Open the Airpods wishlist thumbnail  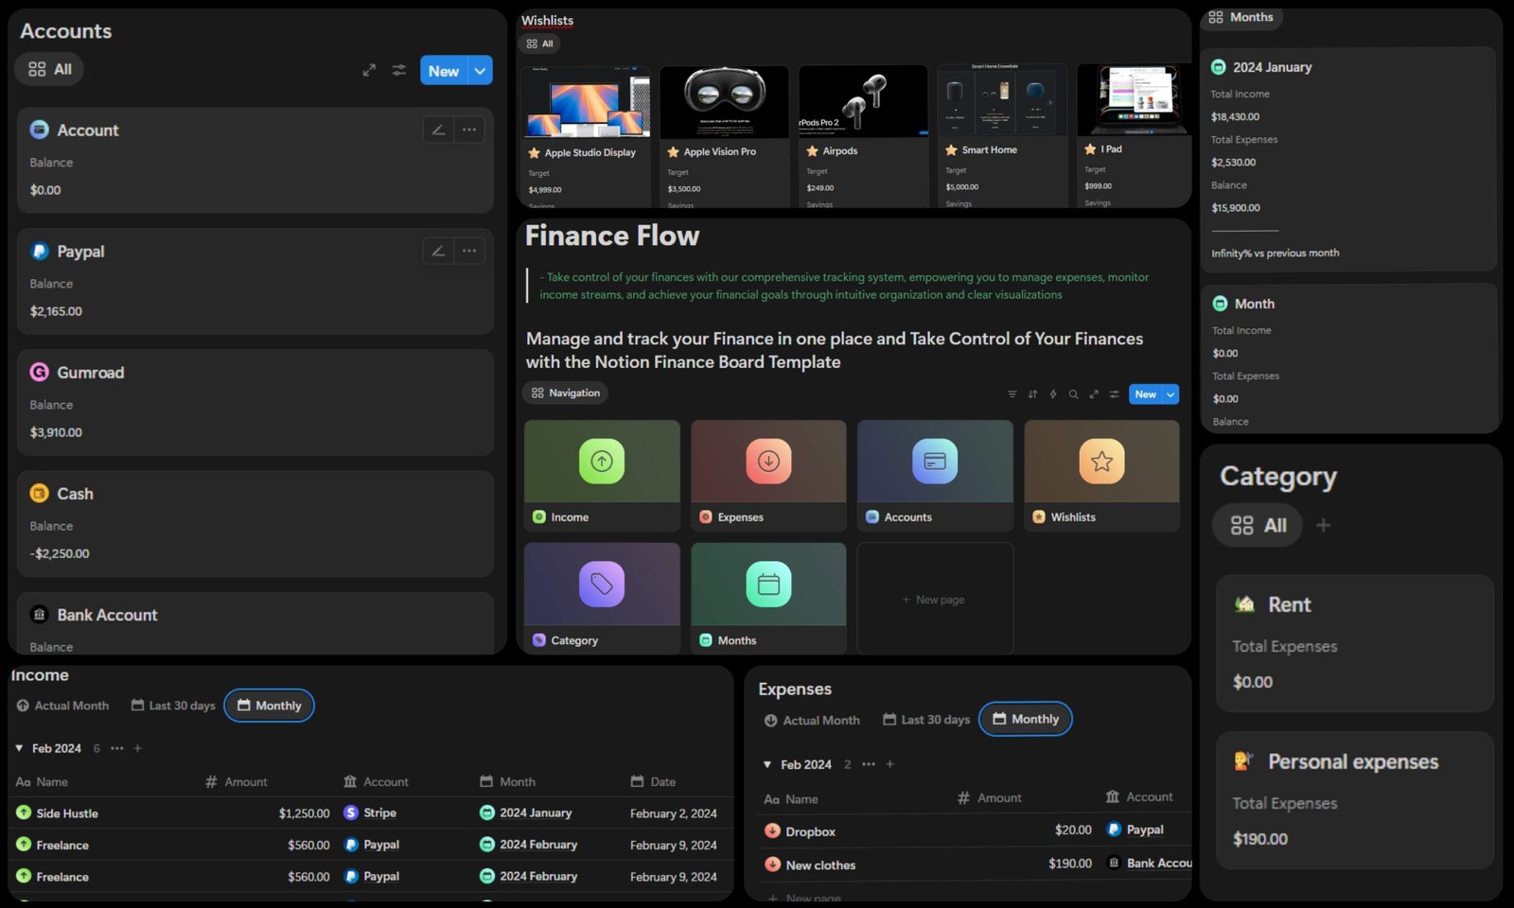click(863, 101)
